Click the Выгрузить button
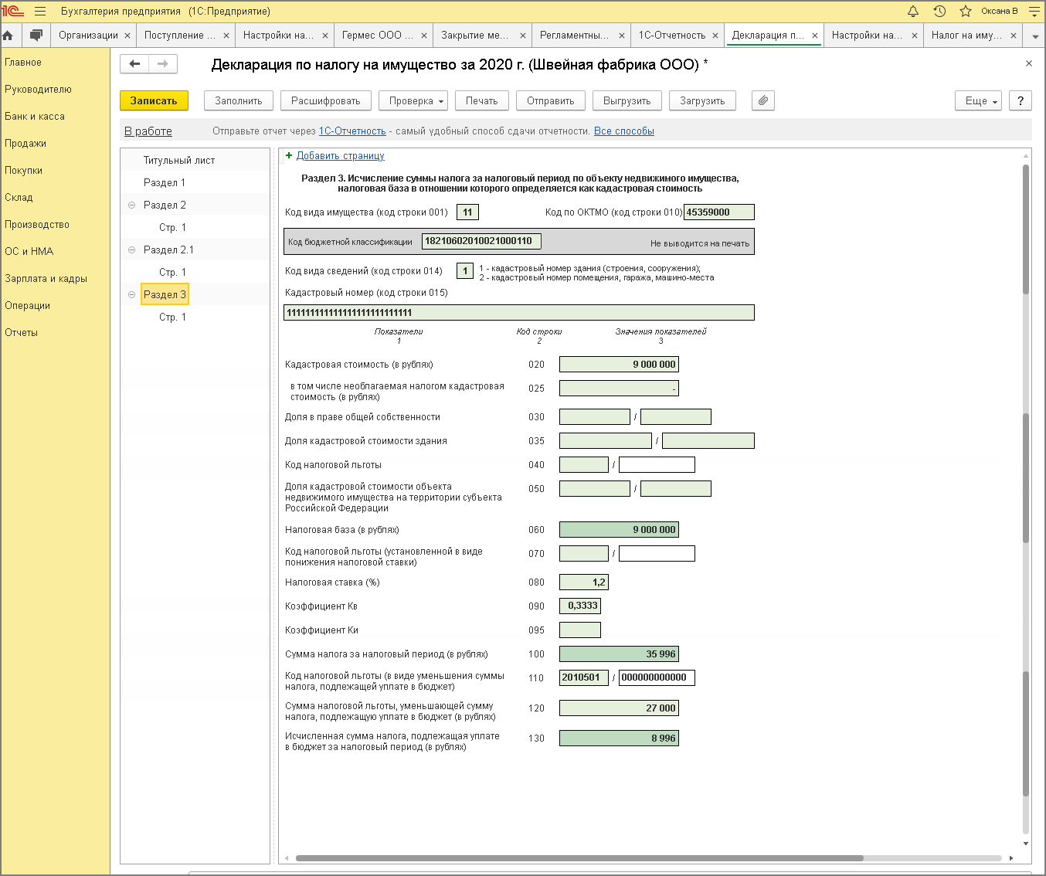The width and height of the screenshot is (1046, 876). click(x=627, y=100)
